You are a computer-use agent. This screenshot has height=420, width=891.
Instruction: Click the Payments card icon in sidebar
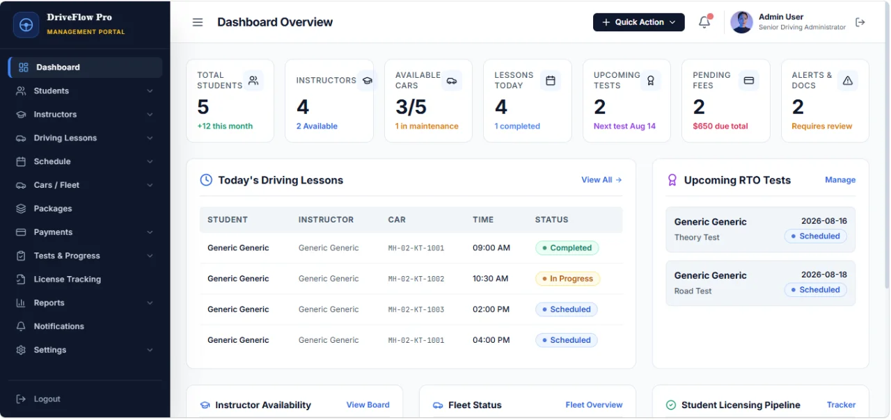(x=21, y=232)
